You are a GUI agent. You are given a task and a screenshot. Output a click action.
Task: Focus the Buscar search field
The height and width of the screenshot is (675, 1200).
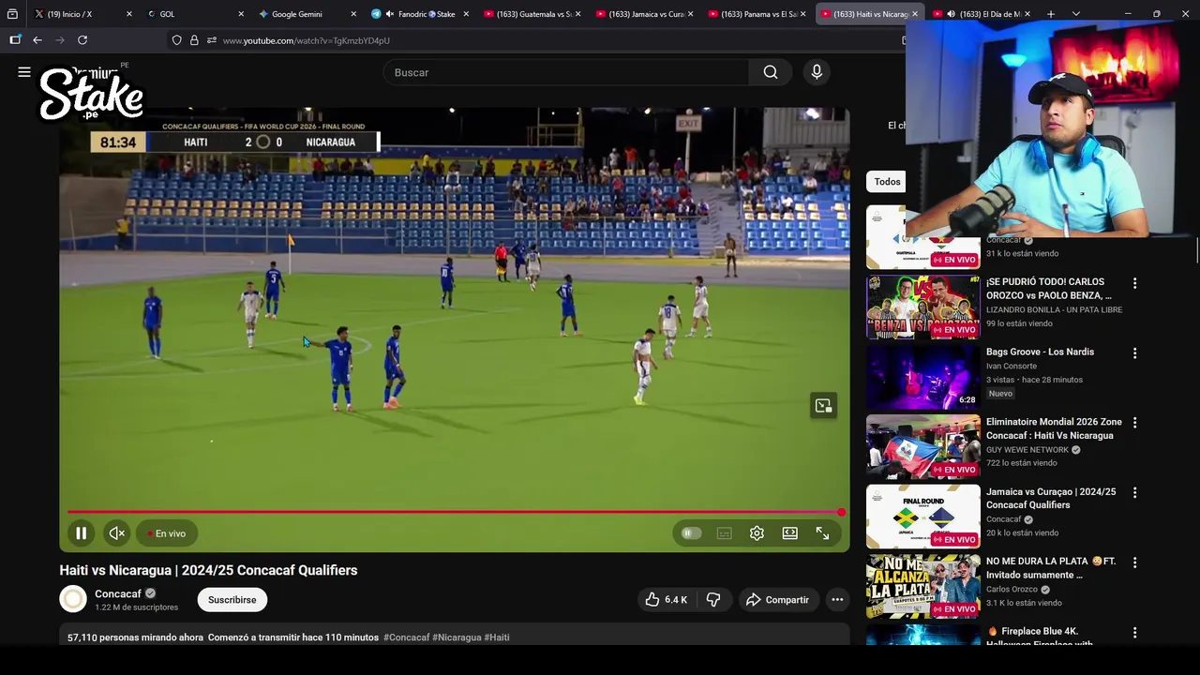pos(565,72)
